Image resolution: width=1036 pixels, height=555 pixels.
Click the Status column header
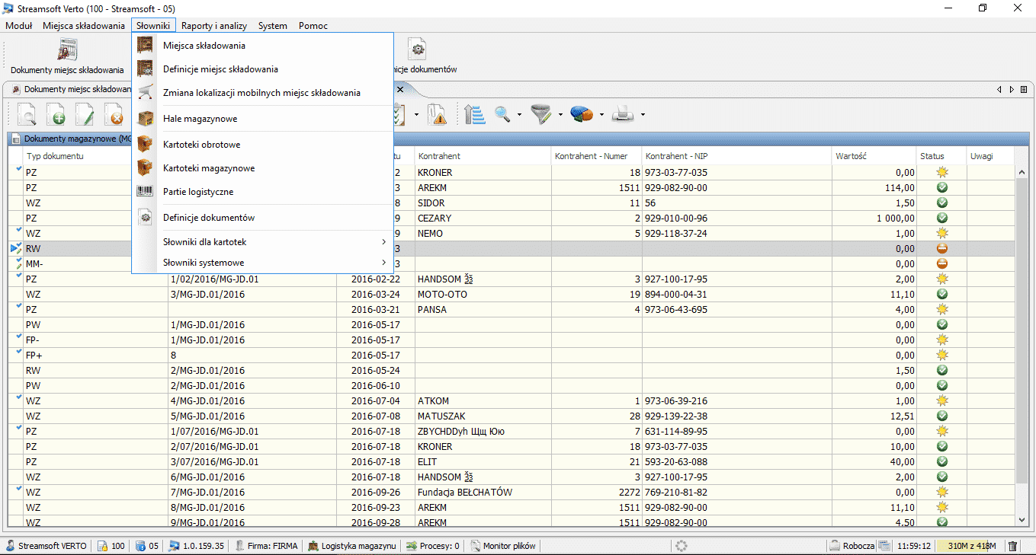point(941,156)
